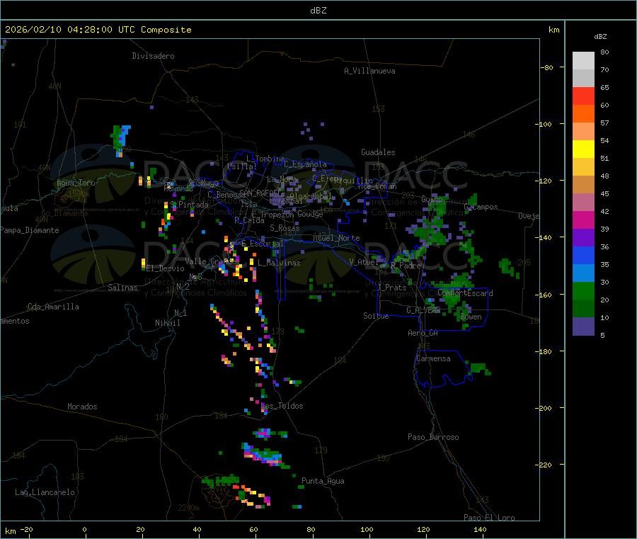Click the radar echo cluster northwest of Agua_Toro
Viewport: 637px width, 539px height.
(x=121, y=140)
